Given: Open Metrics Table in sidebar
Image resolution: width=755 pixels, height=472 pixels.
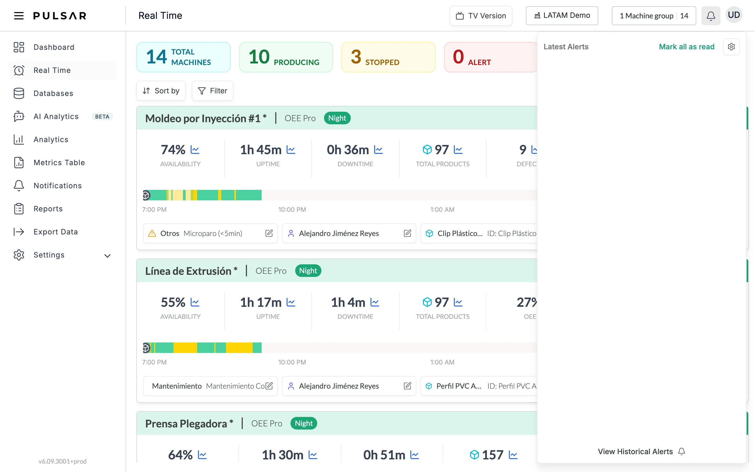Looking at the screenshot, I should [62, 163].
